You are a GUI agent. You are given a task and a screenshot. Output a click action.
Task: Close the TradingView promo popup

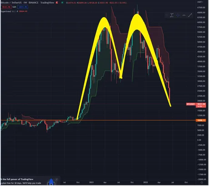coord(57,179)
